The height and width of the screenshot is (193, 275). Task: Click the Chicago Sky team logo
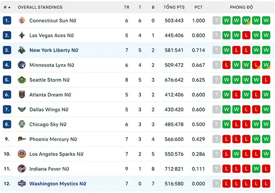(22, 124)
